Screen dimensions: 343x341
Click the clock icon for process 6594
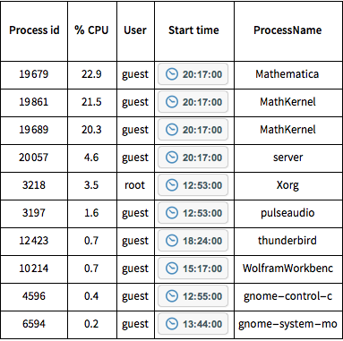click(172, 324)
